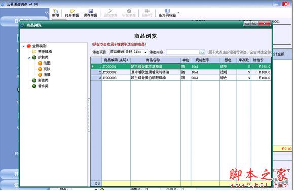This screenshot has height=191, width=294.
Task: Open the 条形码标签 dropdown arrow
Action: click(178, 13)
